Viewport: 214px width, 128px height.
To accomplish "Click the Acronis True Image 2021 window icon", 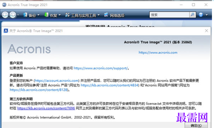I will coord(4,5).
